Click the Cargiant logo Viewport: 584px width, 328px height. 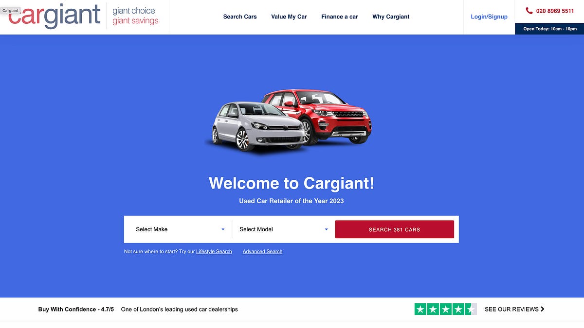[55, 16]
